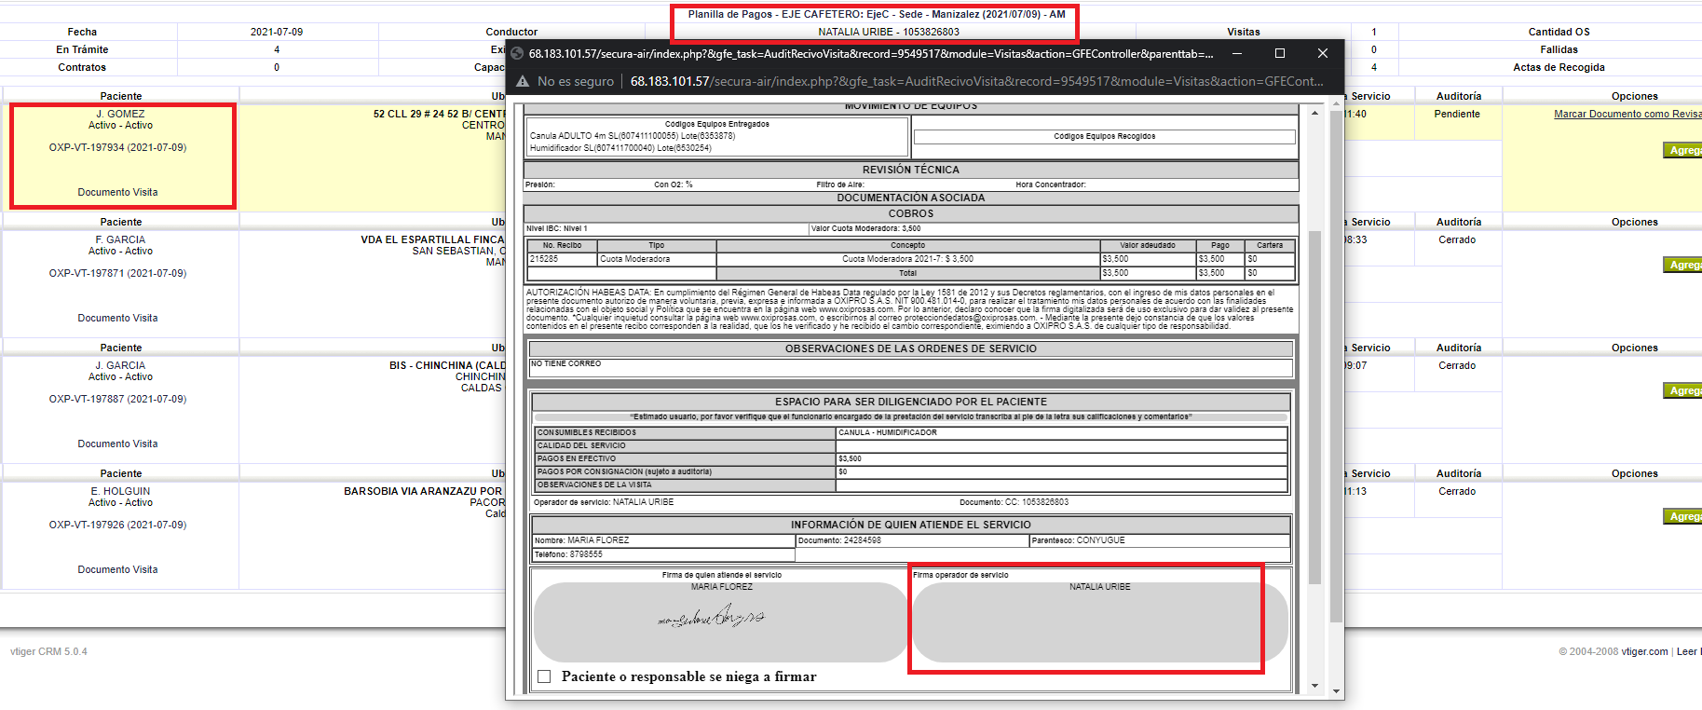Click the popup address bar URL
This screenshot has width=1702, height=710.
point(976,81)
